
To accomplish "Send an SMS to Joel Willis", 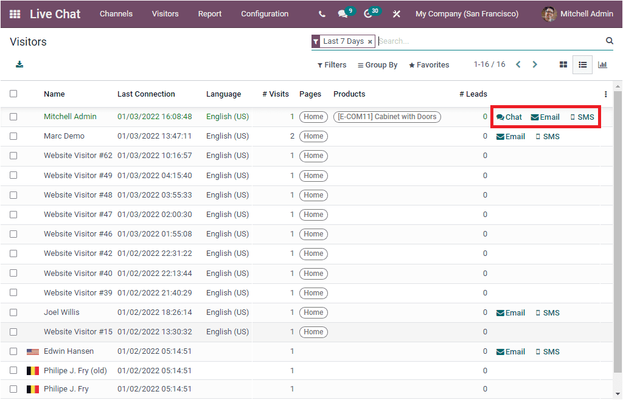I will click(x=548, y=312).
